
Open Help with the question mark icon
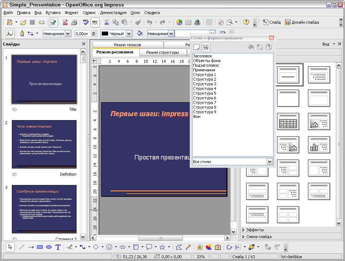coord(246,22)
